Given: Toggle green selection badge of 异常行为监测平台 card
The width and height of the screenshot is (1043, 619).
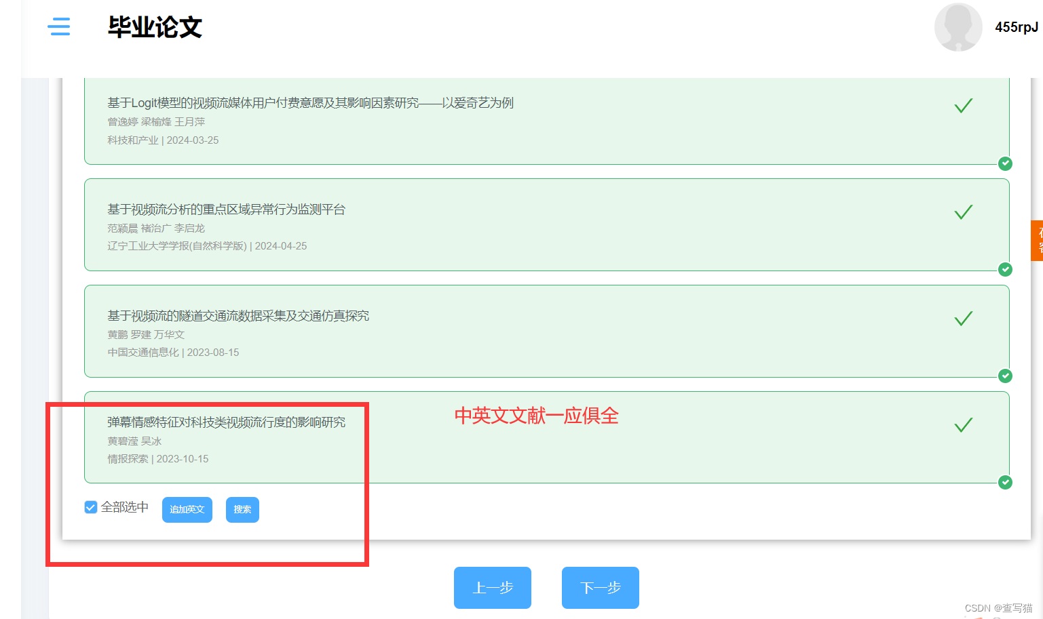Looking at the screenshot, I should click(x=1006, y=270).
